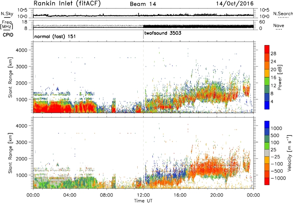Pick the light green Velocity segment between 25 and 100

point(267,146)
